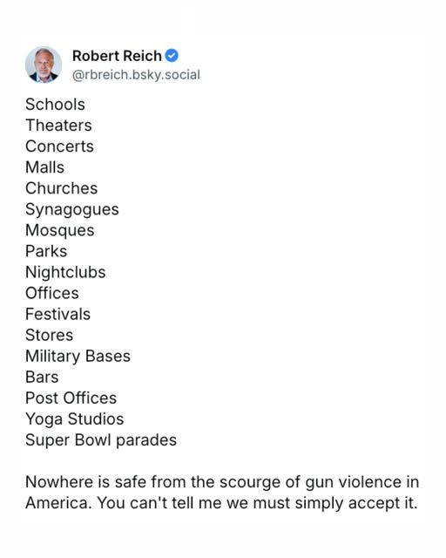Click the closing sentence about gun violence
Image resolution: width=446 pixels, height=558 pixels.
click(x=222, y=493)
